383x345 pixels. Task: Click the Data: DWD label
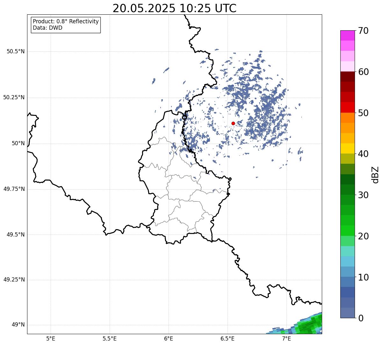point(47,28)
